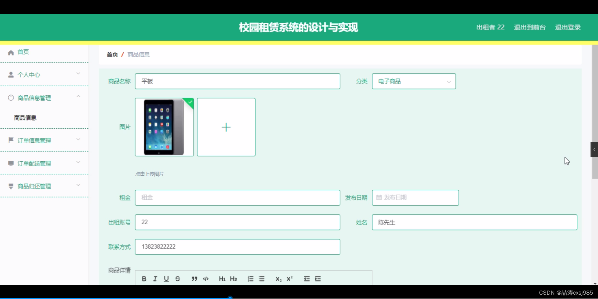Insert a code block in the editor

click(206, 279)
